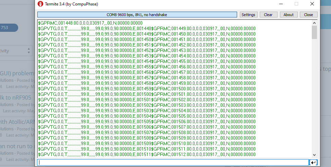Click the 753 badge in background page
This screenshot has width=331, height=167.
point(9,28)
